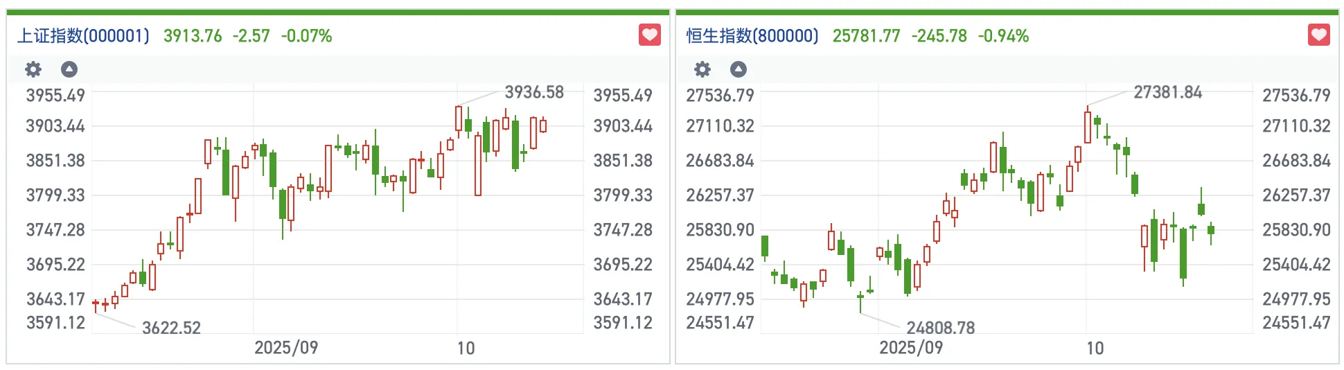Screen dimensions: 1344x370
Task: Open settings gear for 上证指数 chart
Action: 33,69
